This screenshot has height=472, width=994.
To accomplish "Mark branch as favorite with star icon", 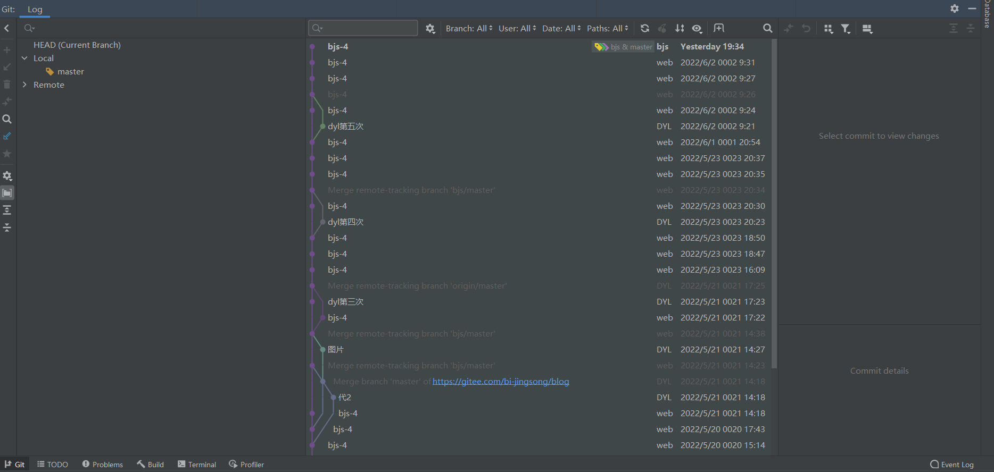I will click(x=7, y=154).
